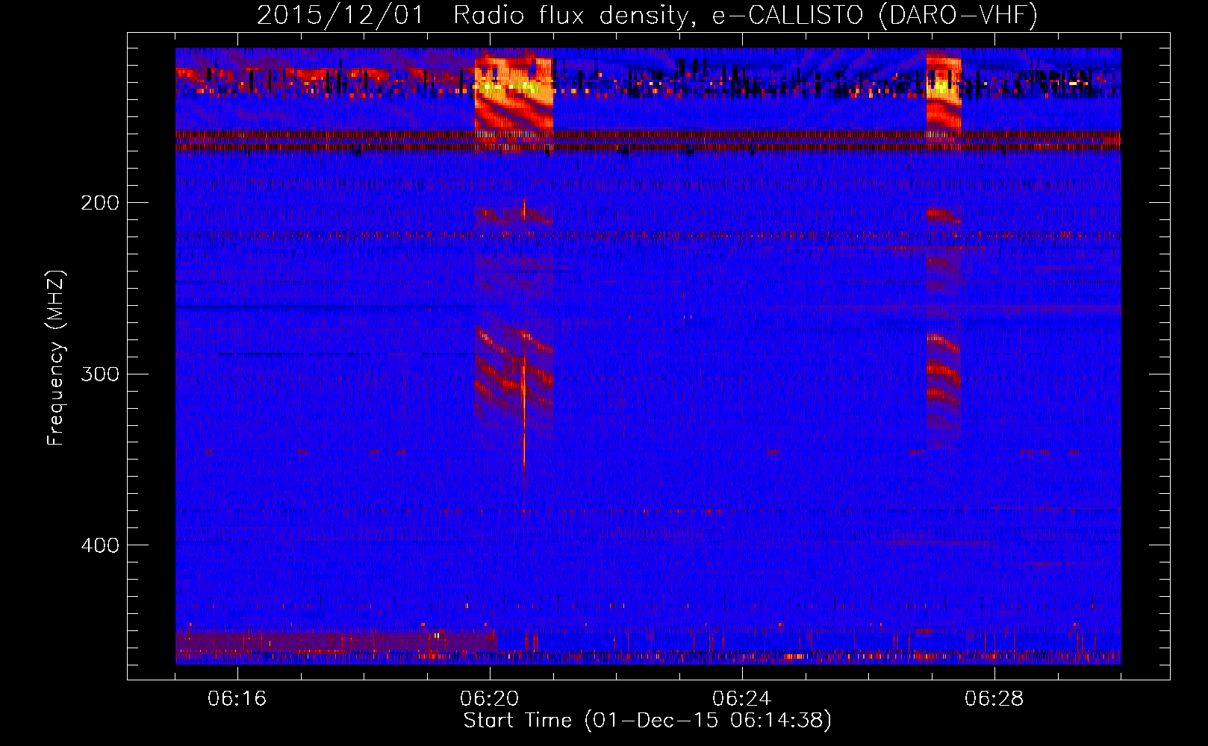The image size is (1208, 746).
Task: Click the 06:16 time tick label
Action: tap(237, 699)
